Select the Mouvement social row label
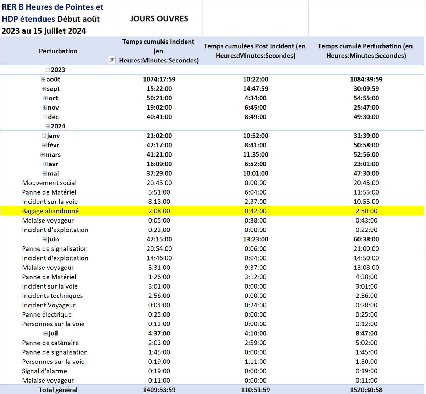Viewport: 426px width, 394px height. (x=49, y=183)
